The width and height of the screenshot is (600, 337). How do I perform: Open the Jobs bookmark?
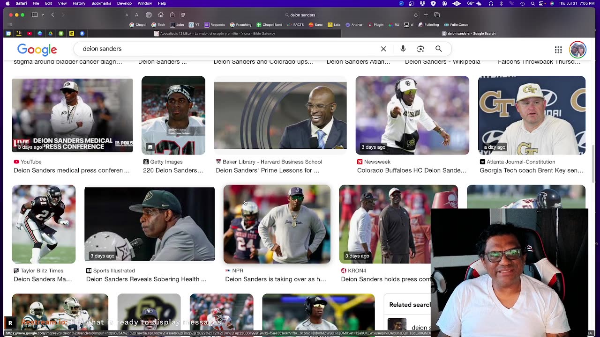click(x=177, y=25)
